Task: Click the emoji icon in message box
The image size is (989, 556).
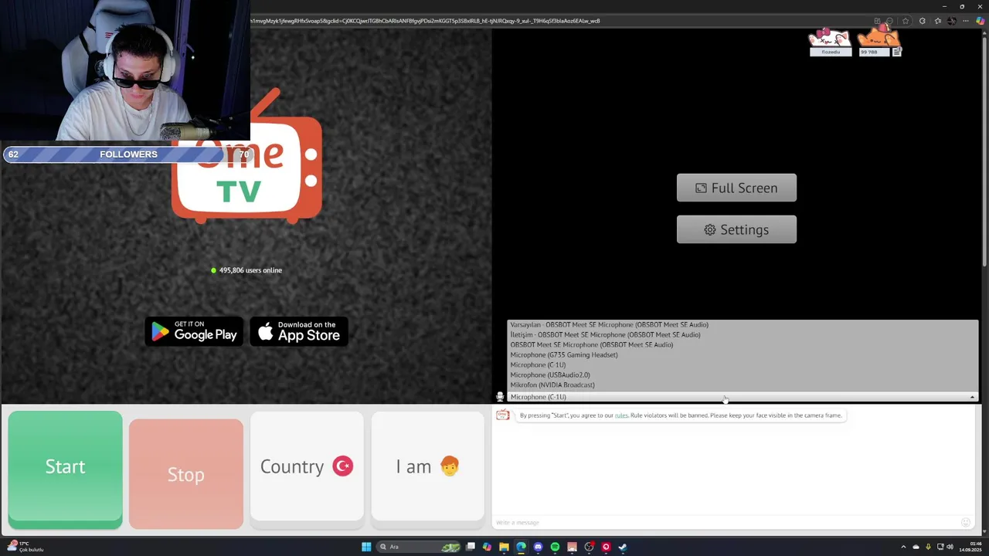Action: 966,523
